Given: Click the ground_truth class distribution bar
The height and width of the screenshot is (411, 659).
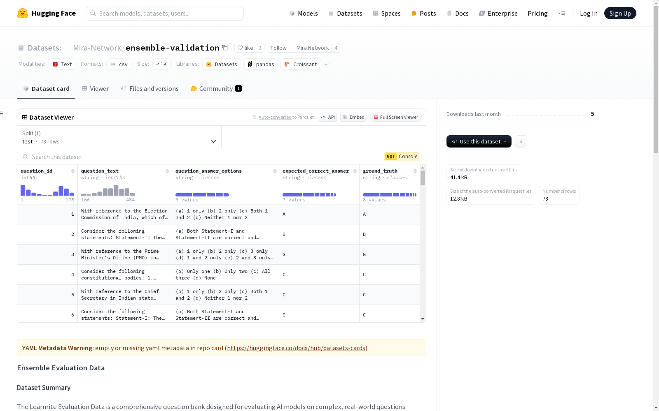Looking at the screenshot, I should pyautogui.click(x=390, y=195).
